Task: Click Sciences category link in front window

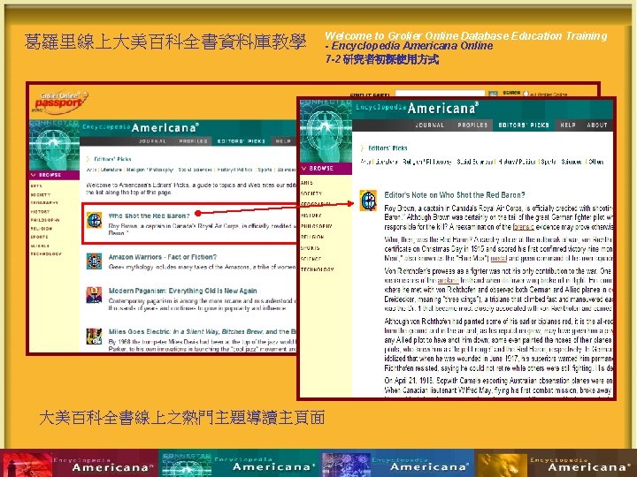Action: pos(572,162)
